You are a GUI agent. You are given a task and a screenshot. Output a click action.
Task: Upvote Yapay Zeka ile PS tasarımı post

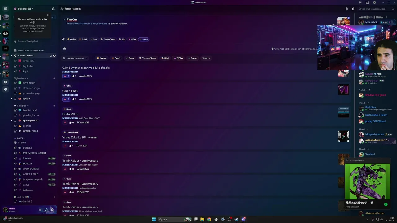click(65, 146)
